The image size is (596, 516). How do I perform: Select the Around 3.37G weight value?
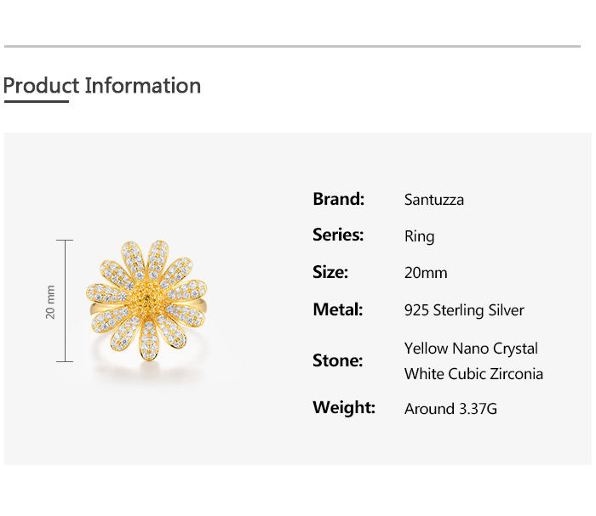[x=450, y=409]
